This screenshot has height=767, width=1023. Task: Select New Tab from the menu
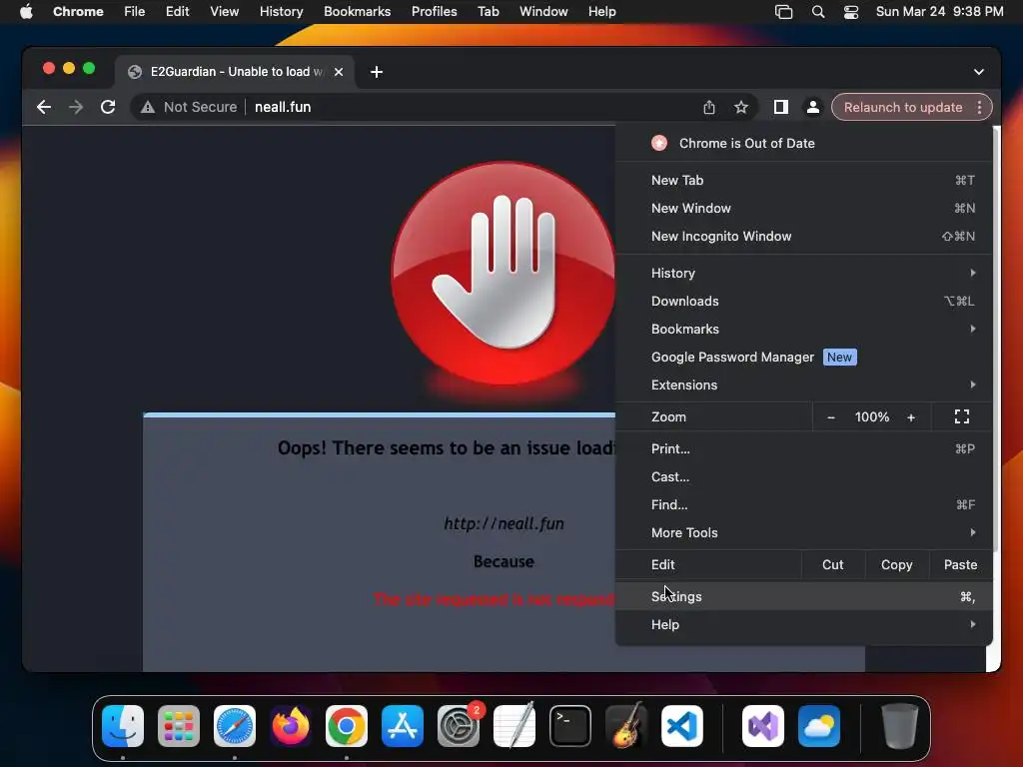(804, 180)
